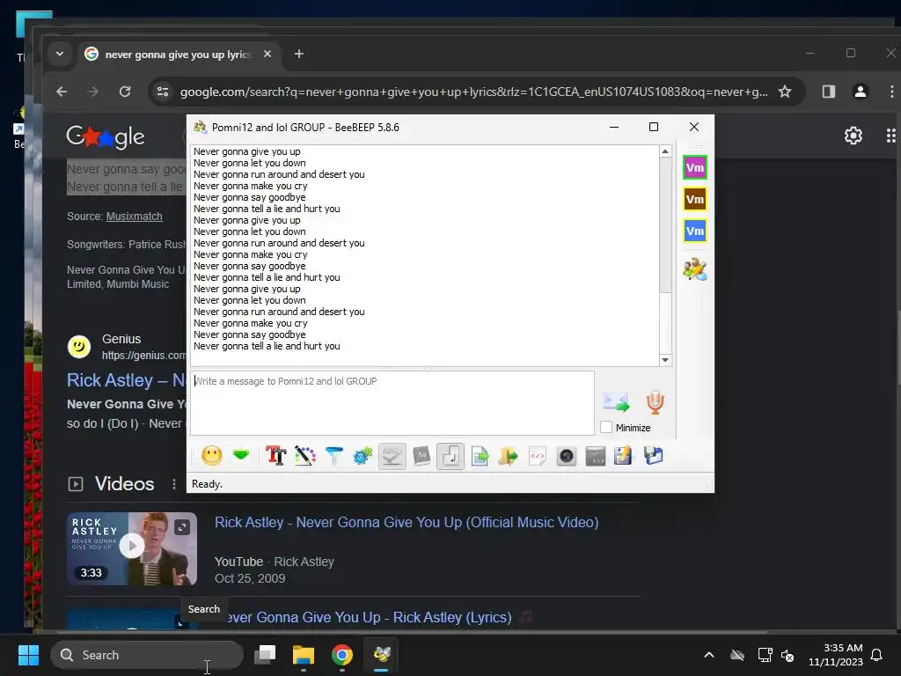This screenshot has width=901, height=676.
Task: Click the muted volume tray icon
Action: point(787,655)
